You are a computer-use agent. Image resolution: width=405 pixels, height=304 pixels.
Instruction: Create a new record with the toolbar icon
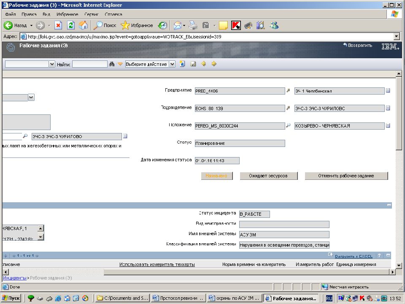pyautogui.click(x=182, y=64)
